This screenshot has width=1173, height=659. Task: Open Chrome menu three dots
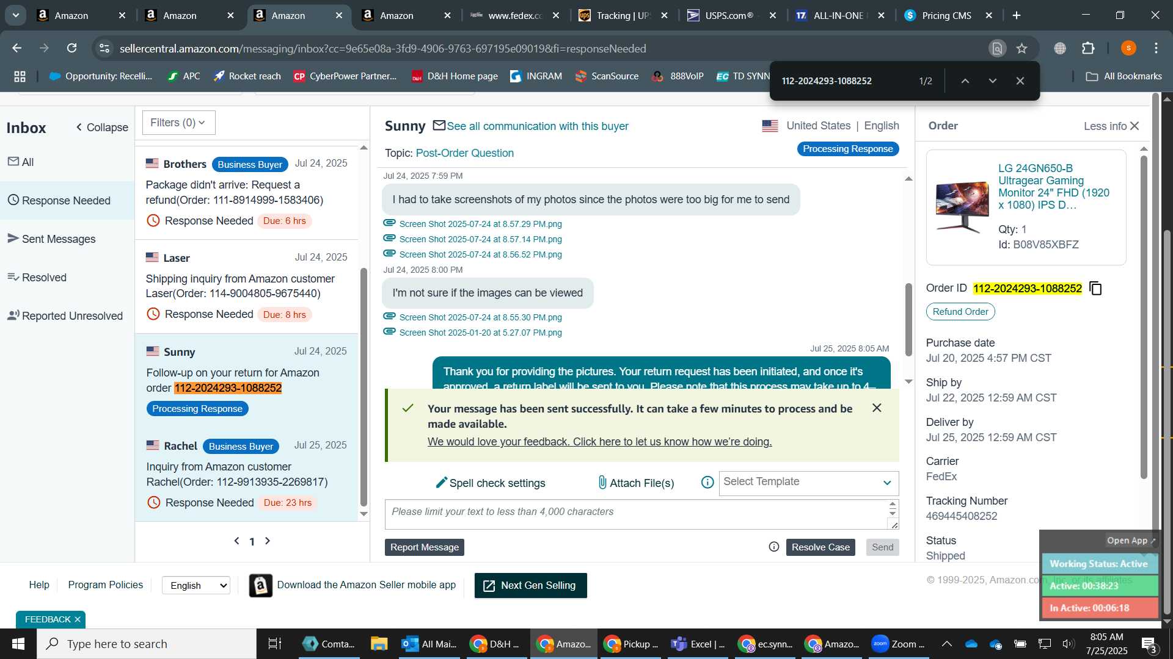coord(1156,48)
